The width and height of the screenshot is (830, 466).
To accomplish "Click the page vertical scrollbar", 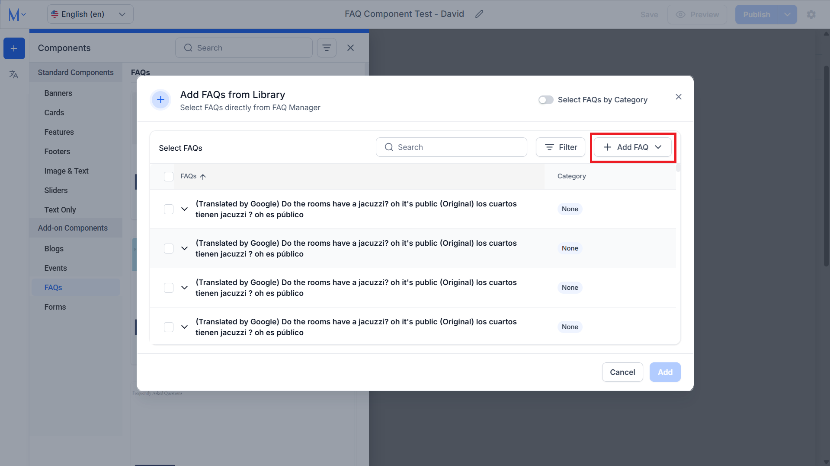I will tap(826, 166).
